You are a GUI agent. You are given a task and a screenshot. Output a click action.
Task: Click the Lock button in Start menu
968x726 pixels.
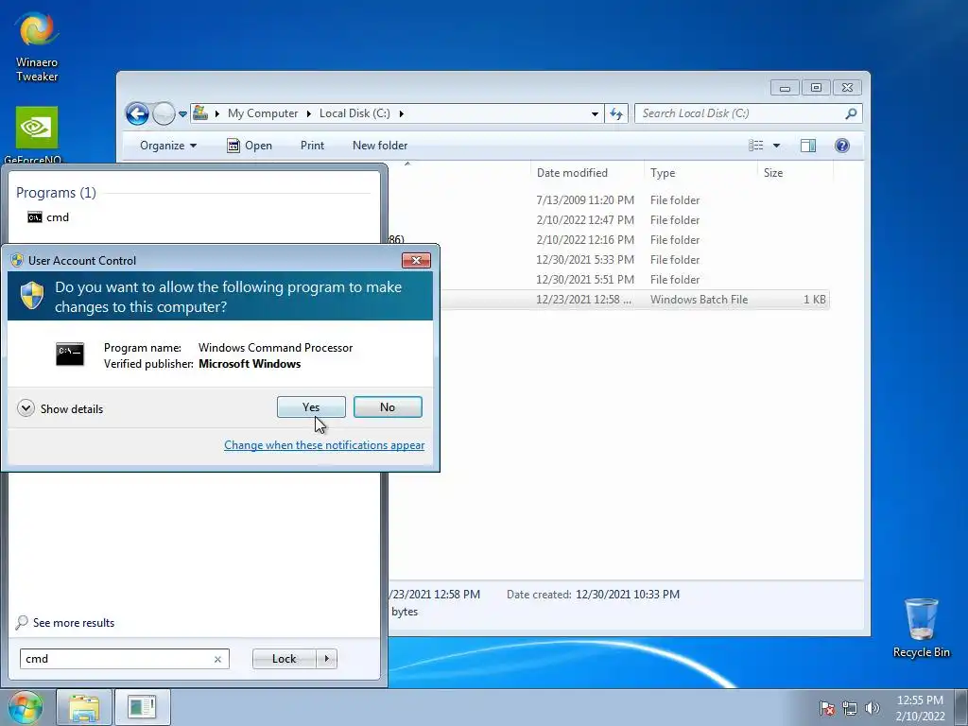284,659
